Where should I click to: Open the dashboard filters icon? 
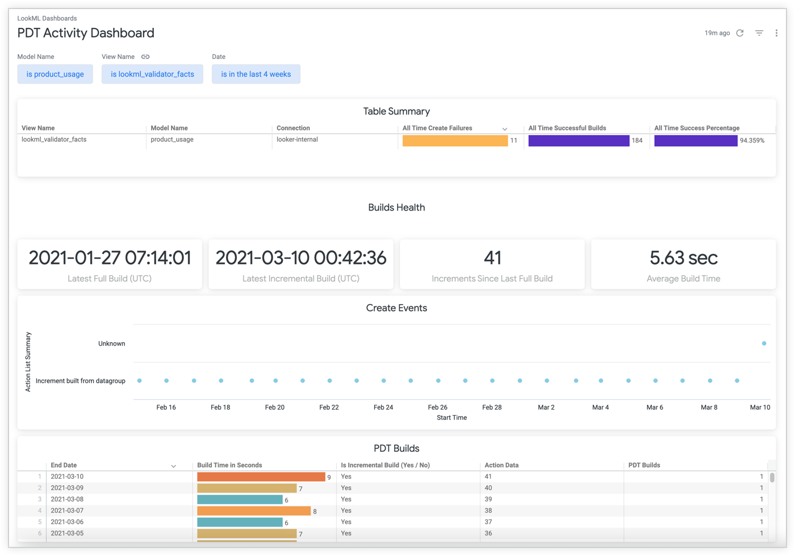(x=759, y=33)
